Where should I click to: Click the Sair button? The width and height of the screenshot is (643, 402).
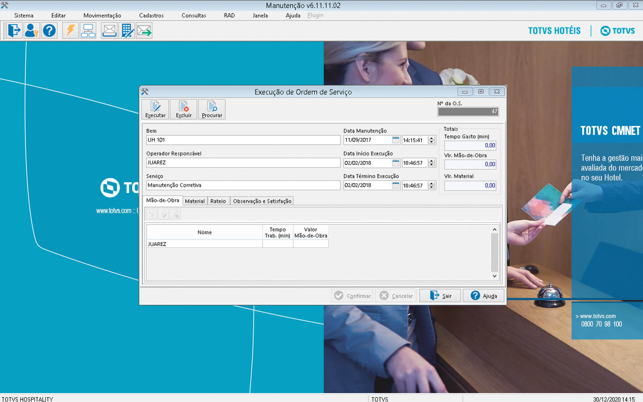pos(440,296)
